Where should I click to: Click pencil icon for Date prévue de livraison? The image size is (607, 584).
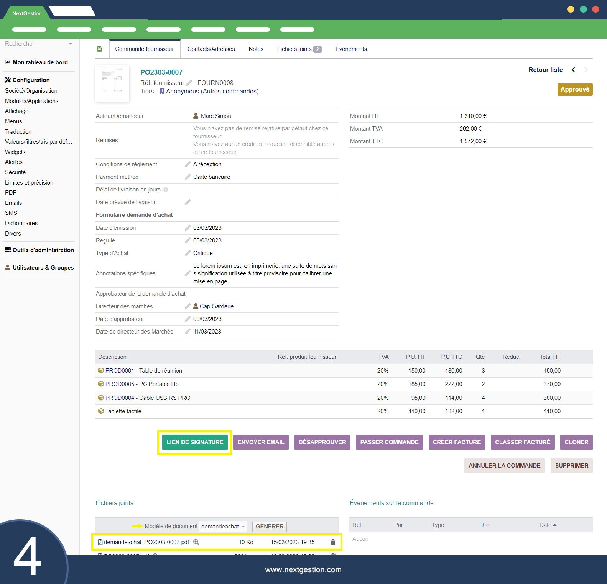[x=188, y=202]
